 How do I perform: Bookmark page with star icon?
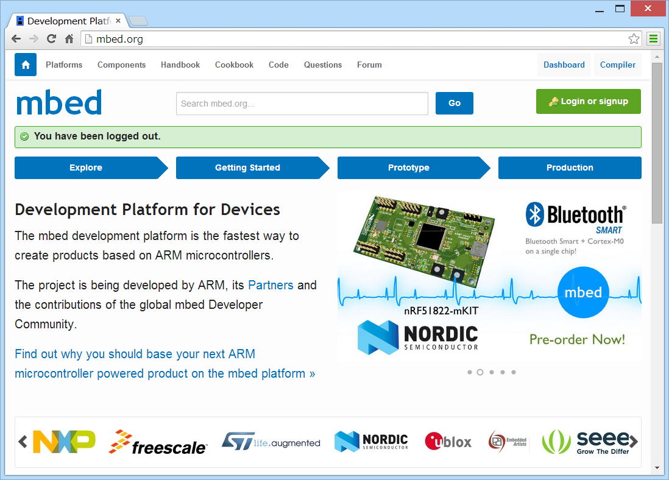[634, 39]
